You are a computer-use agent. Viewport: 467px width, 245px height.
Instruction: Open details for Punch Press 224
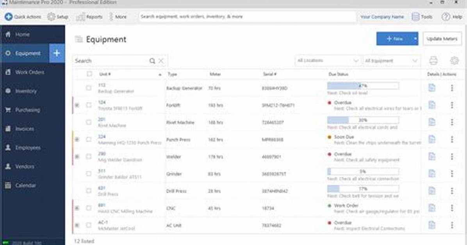point(432,139)
